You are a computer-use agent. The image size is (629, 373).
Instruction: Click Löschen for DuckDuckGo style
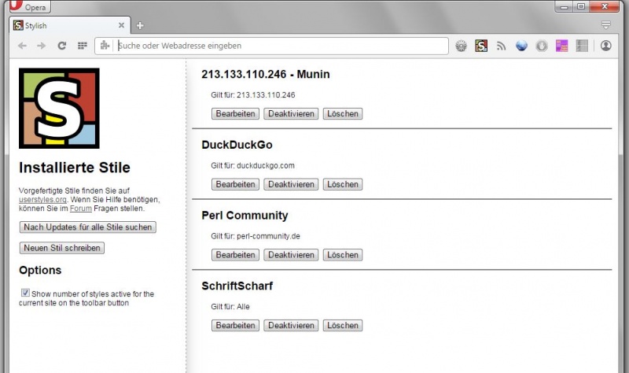(343, 184)
